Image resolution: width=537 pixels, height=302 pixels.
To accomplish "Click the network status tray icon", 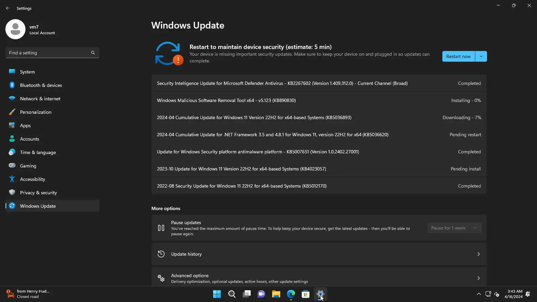I will 488,294.
